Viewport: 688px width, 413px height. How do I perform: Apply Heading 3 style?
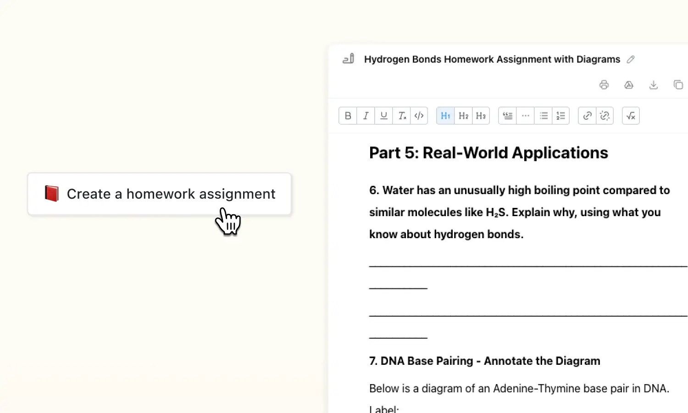pos(481,116)
